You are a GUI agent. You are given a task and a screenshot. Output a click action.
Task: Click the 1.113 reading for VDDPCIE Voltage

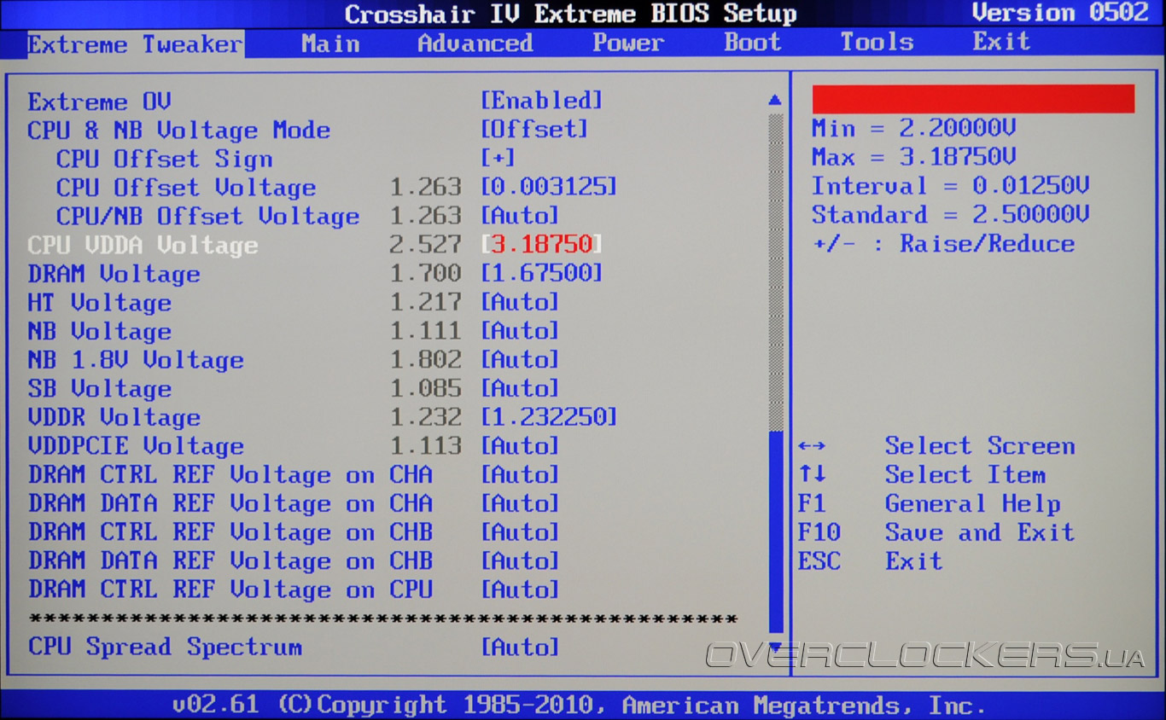pos(425,446)
